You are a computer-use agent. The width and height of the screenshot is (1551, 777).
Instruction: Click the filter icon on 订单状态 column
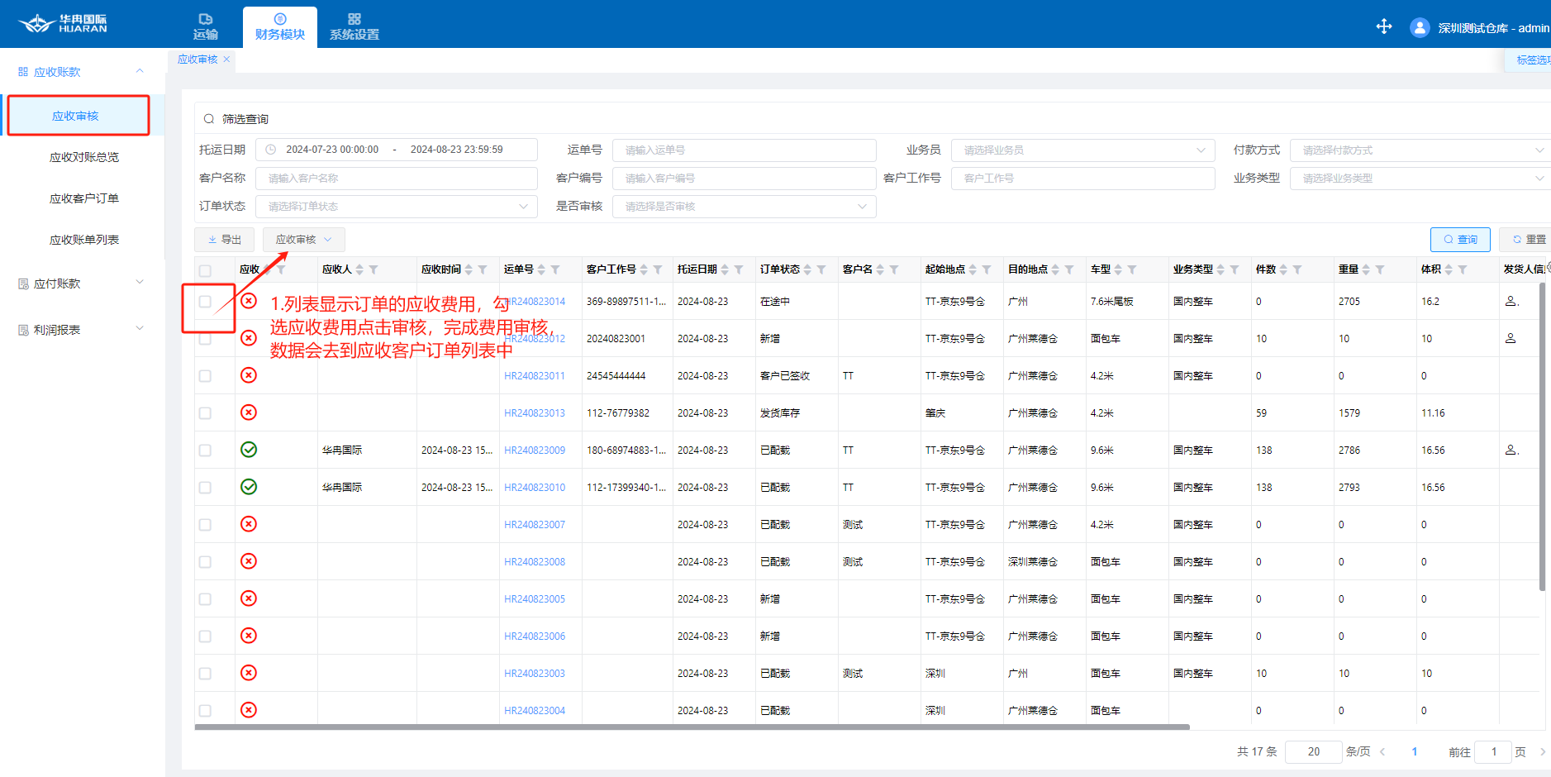click(x=821, y=269)
